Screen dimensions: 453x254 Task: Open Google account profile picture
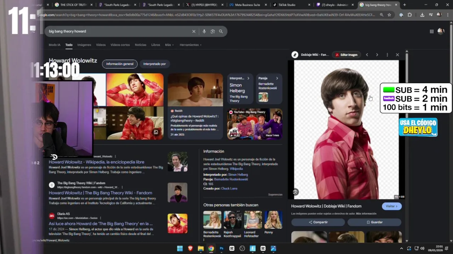click(441, 31)
